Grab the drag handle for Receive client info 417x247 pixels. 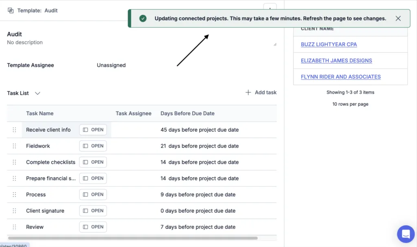click(14, 130)
